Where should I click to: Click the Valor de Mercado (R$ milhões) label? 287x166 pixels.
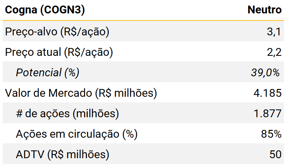[81, 93]
